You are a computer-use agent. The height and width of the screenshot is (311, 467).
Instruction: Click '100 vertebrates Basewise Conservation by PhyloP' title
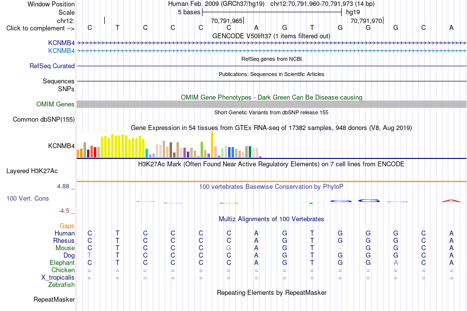pyautogui.click(x=271, y=187)
